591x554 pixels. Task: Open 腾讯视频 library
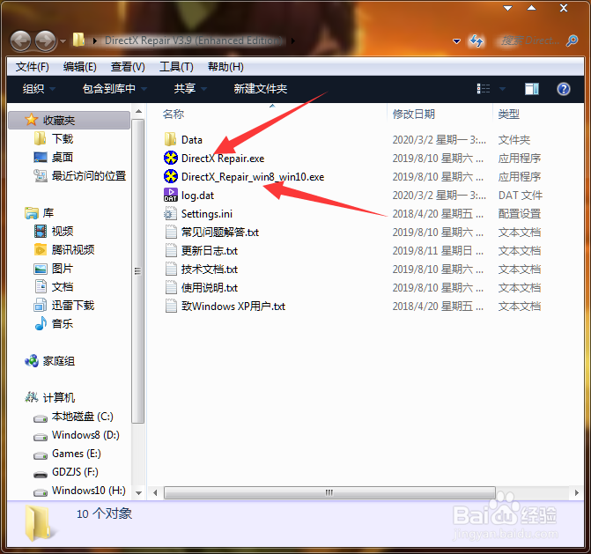73,249
